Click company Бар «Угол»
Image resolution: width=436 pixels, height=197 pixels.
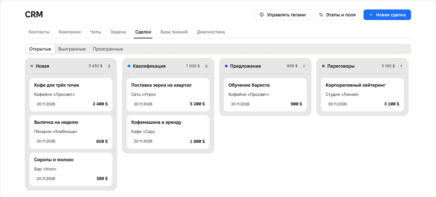click(45, 169)
